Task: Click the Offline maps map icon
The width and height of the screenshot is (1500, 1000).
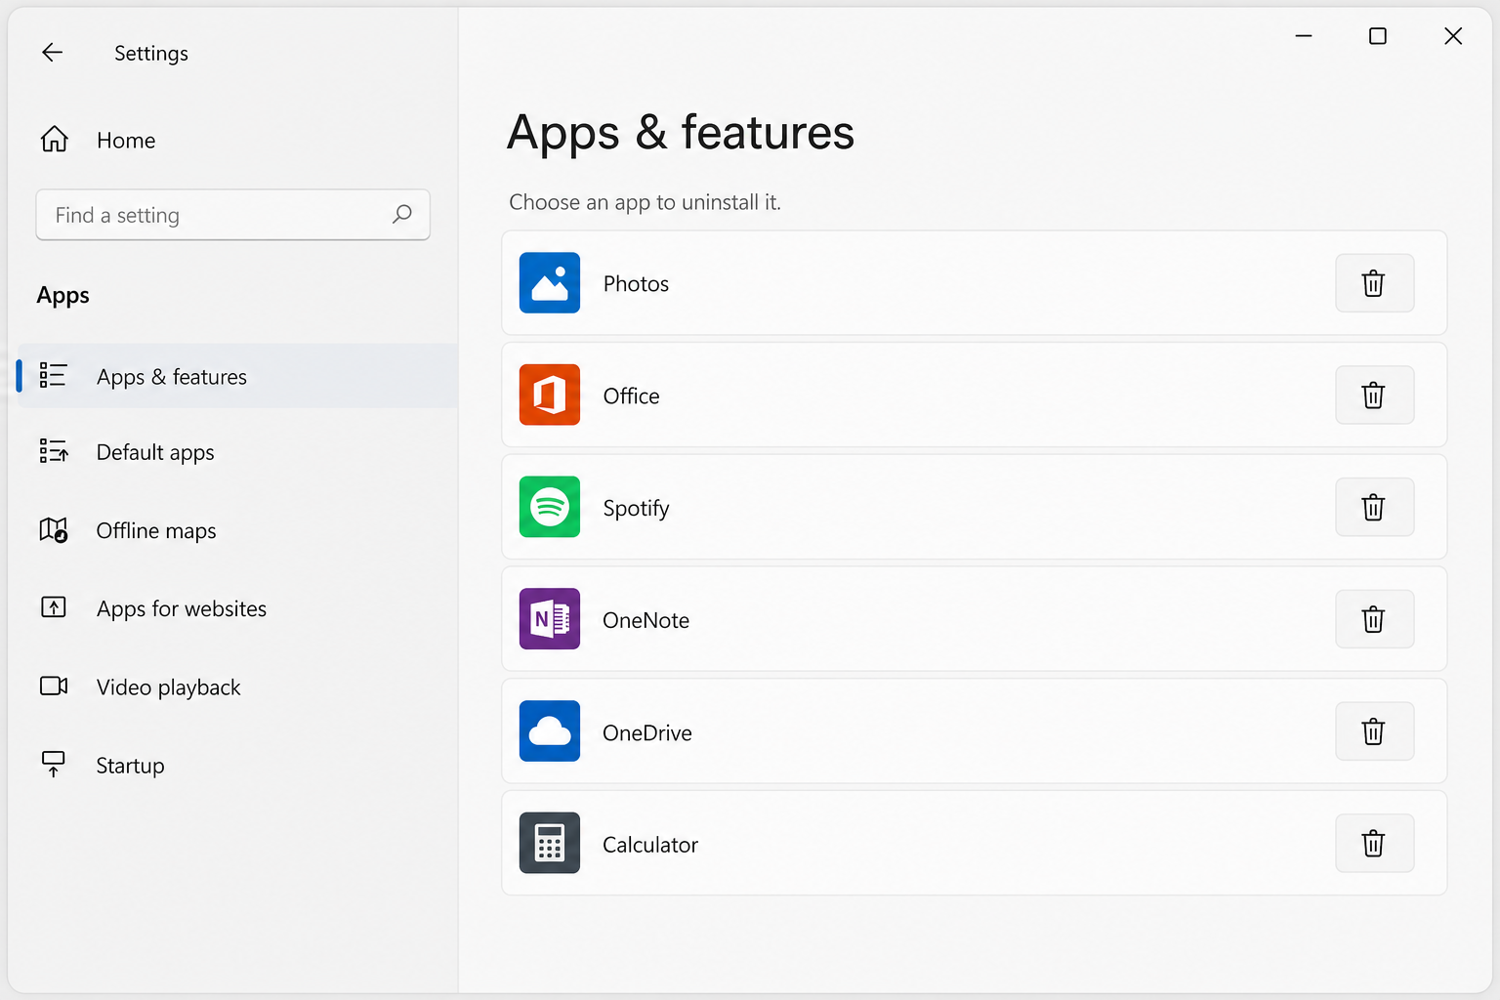Action: coord(53,529)
